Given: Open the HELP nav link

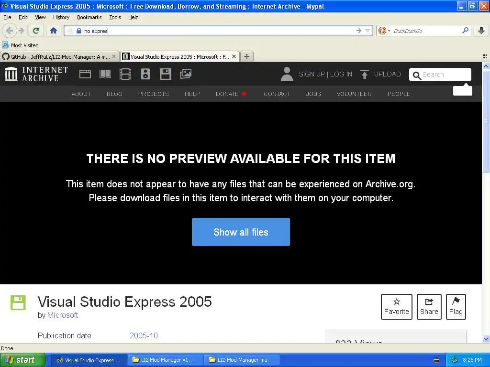Looking at the screenshot, I should [x=192, y=94].
